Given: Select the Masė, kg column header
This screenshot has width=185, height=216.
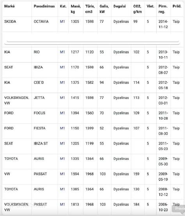Looking at the screenshot, I should 76,9.
